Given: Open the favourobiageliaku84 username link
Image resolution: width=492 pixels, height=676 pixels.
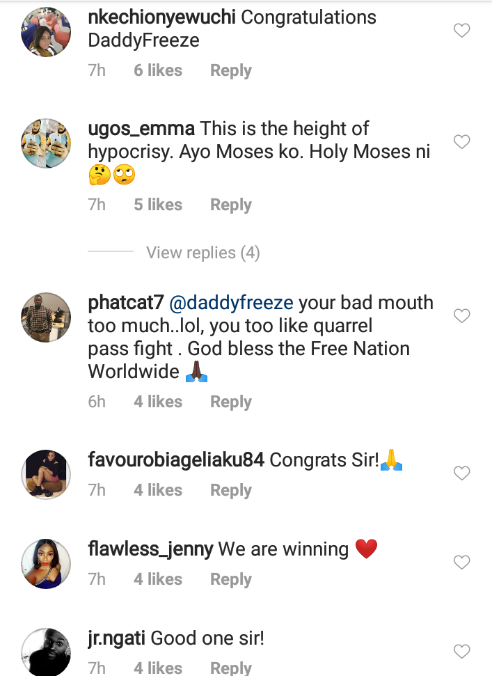Looking at the screenshot, I should [x=176, y=461].
